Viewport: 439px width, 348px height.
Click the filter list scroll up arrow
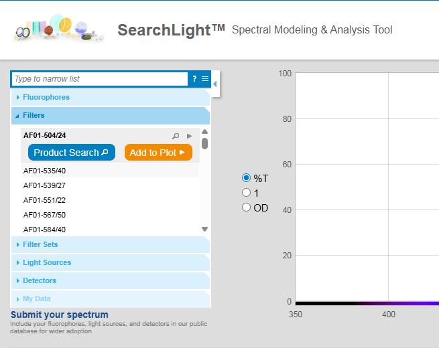[204, 132]
